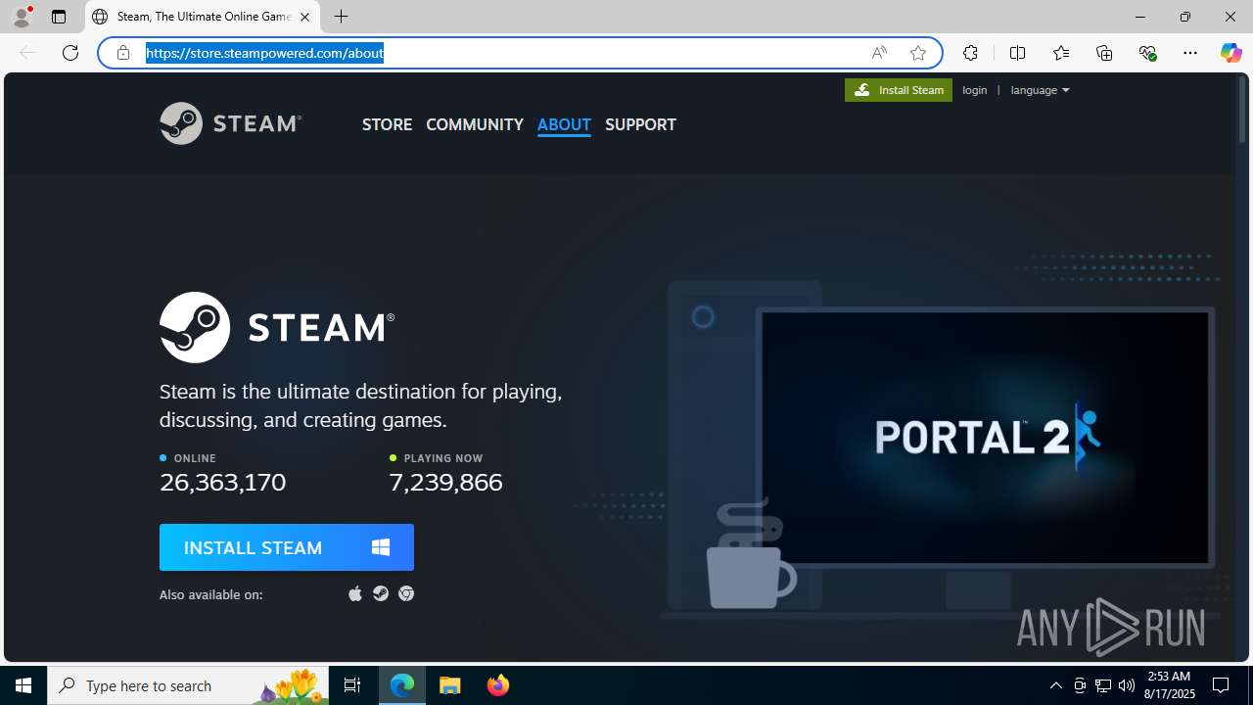
Task: Show hidden system tray icons
Action: (1056, 685)
